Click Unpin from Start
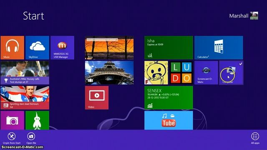Viewport: 267px width, 150px height. click(x=12, y=138)
